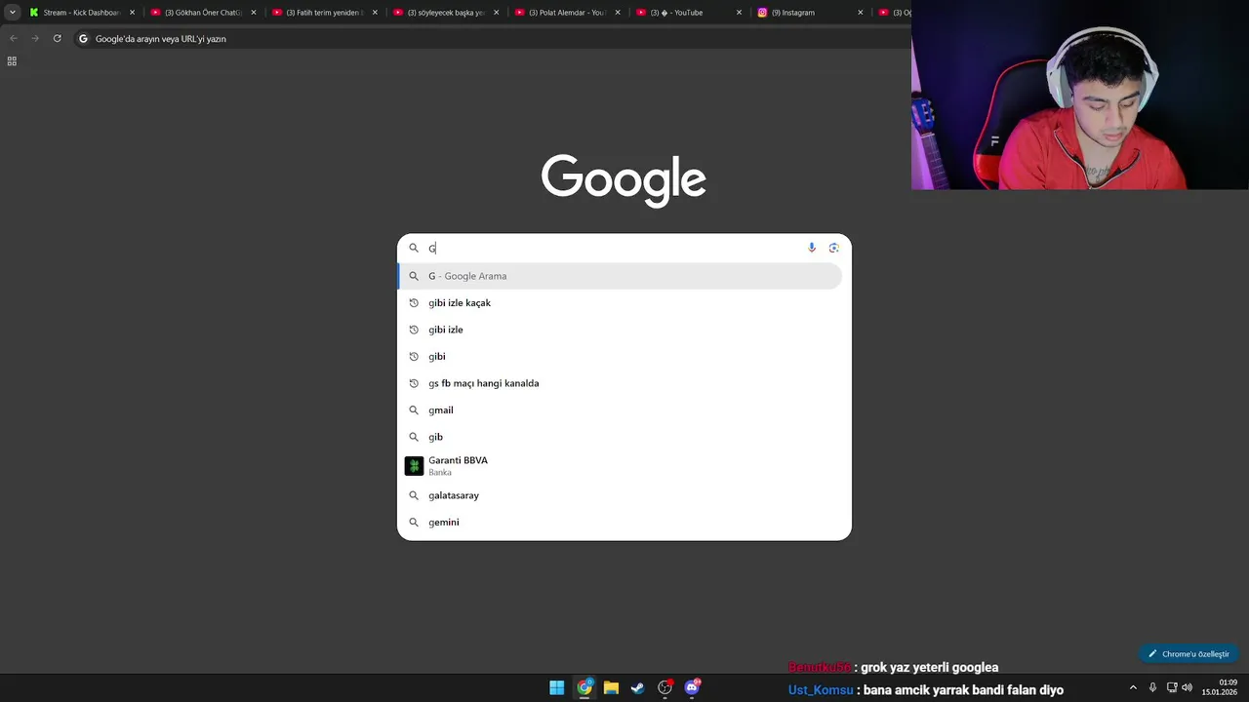Click the volume speaker tray icon
This screenshot has height=702, width=1249.
click(x=1188, y=687)
